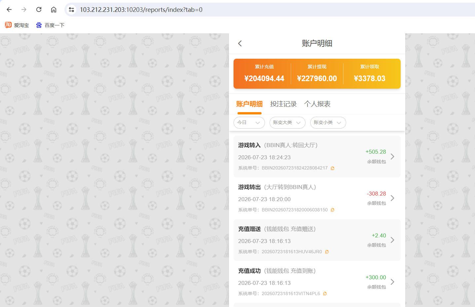The height and width of the screenshot is (307, 475).
Task: Open site information icon in address bar
Action: click(x=71, y=10)
